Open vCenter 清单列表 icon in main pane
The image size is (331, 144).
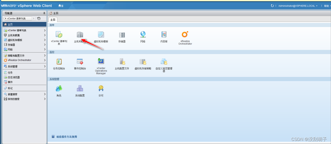coord(59,35)
